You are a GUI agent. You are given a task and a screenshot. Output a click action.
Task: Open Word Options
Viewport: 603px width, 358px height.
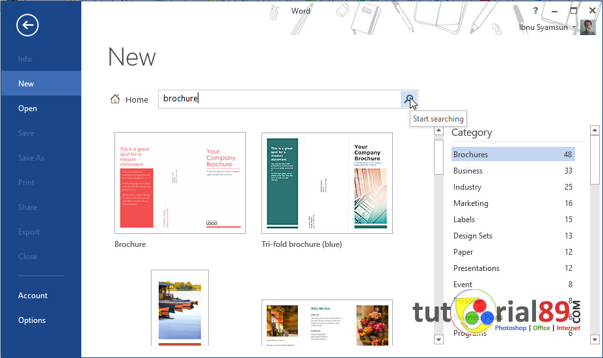pos(32,320)
